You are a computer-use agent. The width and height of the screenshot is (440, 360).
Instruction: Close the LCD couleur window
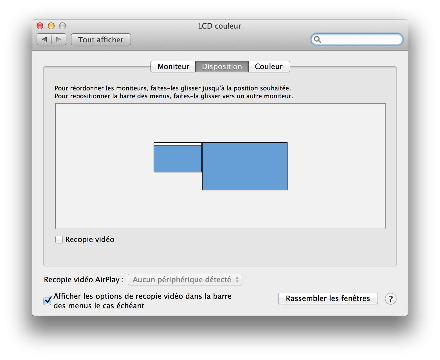pyautogui.click(x=40, y=26)
